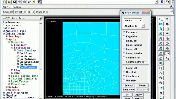Click the Sele All button

129,86
